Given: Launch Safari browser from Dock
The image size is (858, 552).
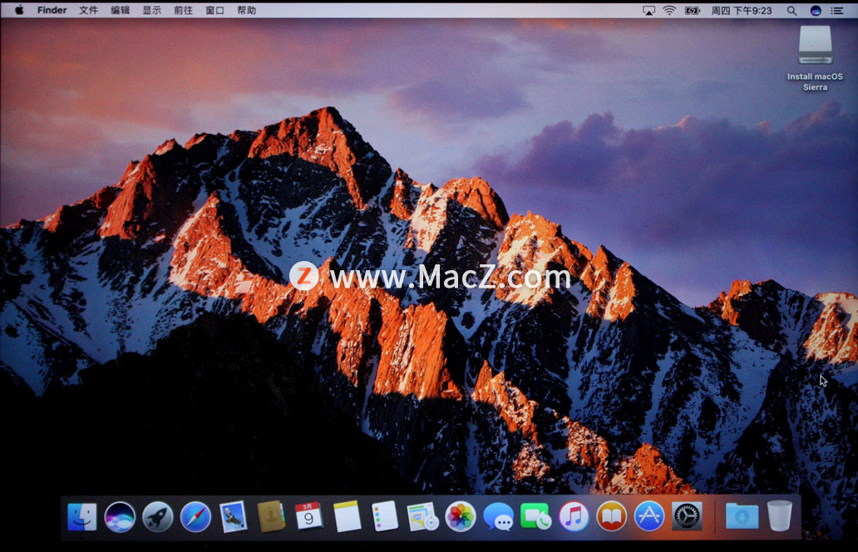Looking at the screenshot, I should pos(195,517).
